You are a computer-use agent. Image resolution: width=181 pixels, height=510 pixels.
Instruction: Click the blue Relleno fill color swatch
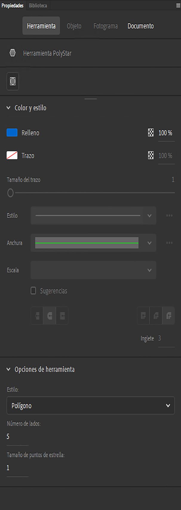[12, 133]
